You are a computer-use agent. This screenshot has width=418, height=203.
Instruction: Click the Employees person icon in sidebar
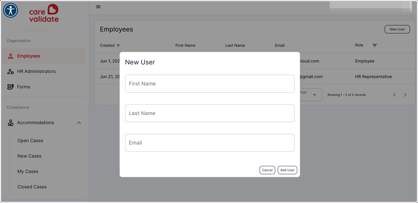[x=10, y=56]
